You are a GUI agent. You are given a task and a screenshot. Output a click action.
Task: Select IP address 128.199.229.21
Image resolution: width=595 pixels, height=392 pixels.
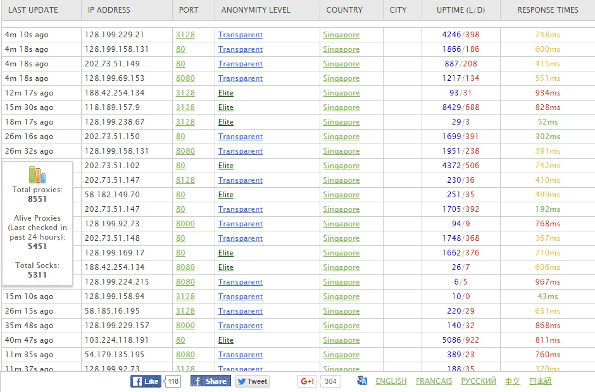click(x=114, y=35)
